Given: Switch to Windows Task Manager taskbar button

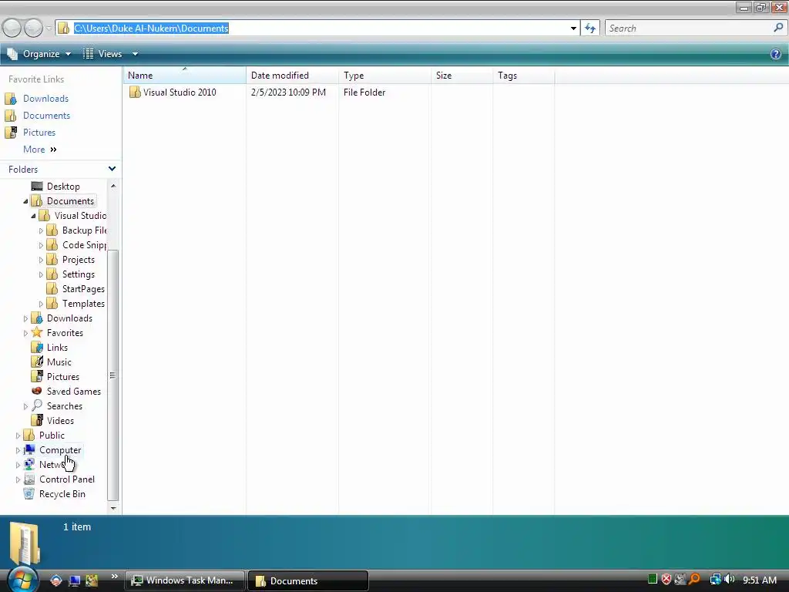Looking at the screenshot, I should (x=184, y=580).
